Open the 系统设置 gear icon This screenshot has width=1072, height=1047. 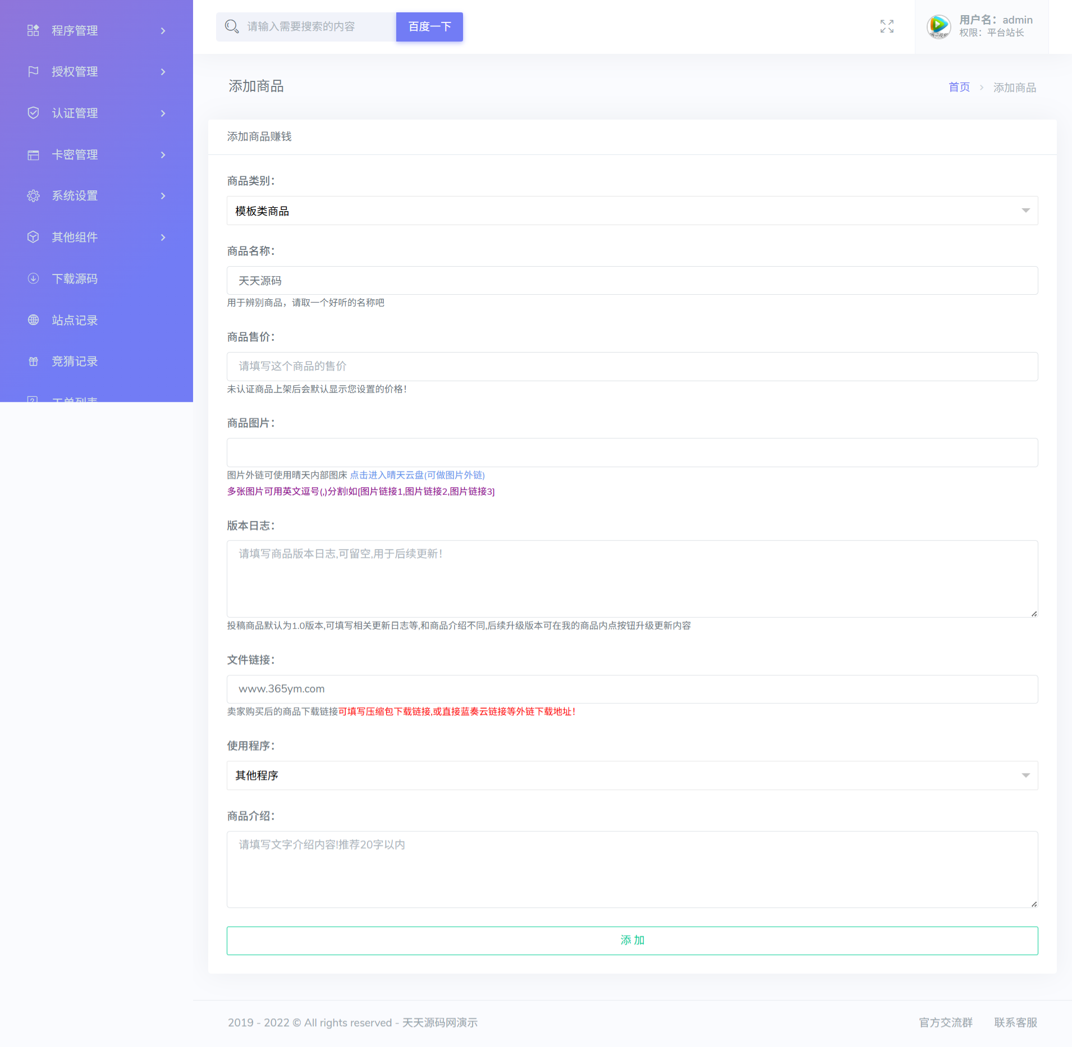[x=33, y=195]
